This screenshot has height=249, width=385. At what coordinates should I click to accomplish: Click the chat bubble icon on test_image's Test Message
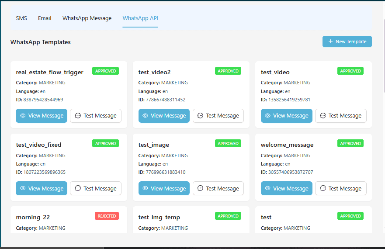[200, 189]
